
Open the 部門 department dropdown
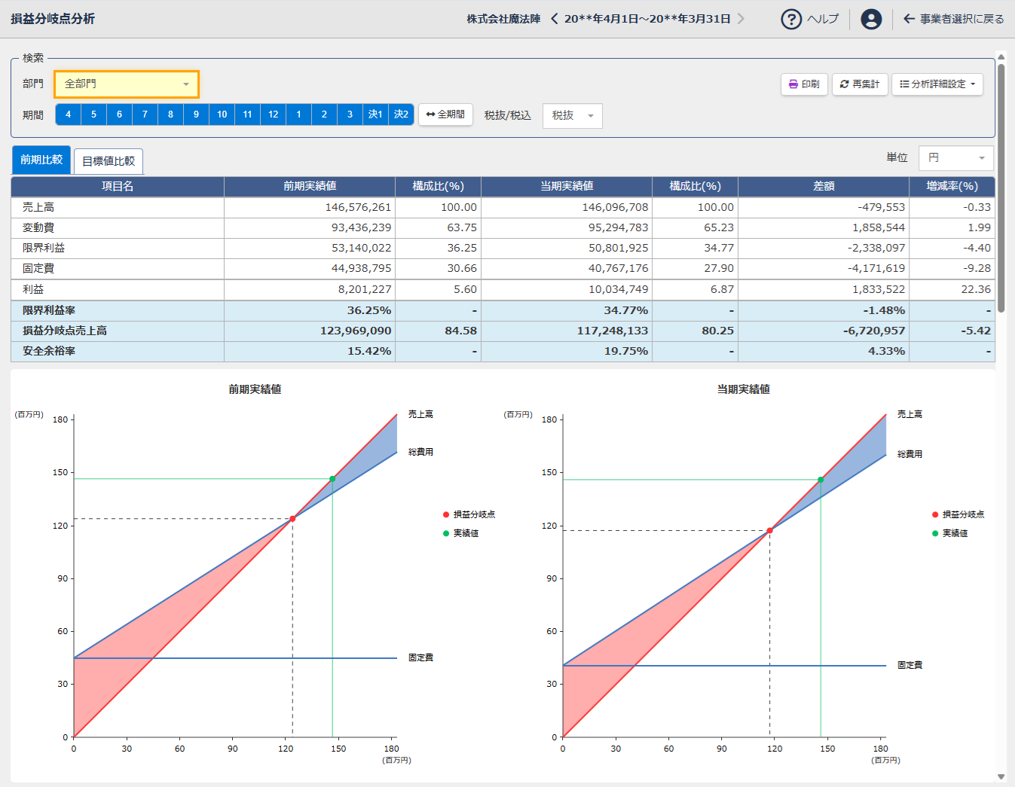(x=127, y=84)
